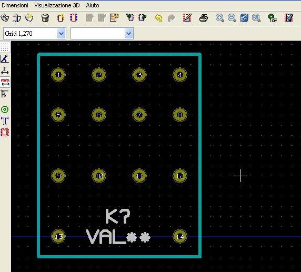
Task: Click the module properties edit icon
Action: click(x=187, y=18)
